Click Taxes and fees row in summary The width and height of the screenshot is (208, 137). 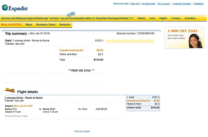click(x=81, y=54)
